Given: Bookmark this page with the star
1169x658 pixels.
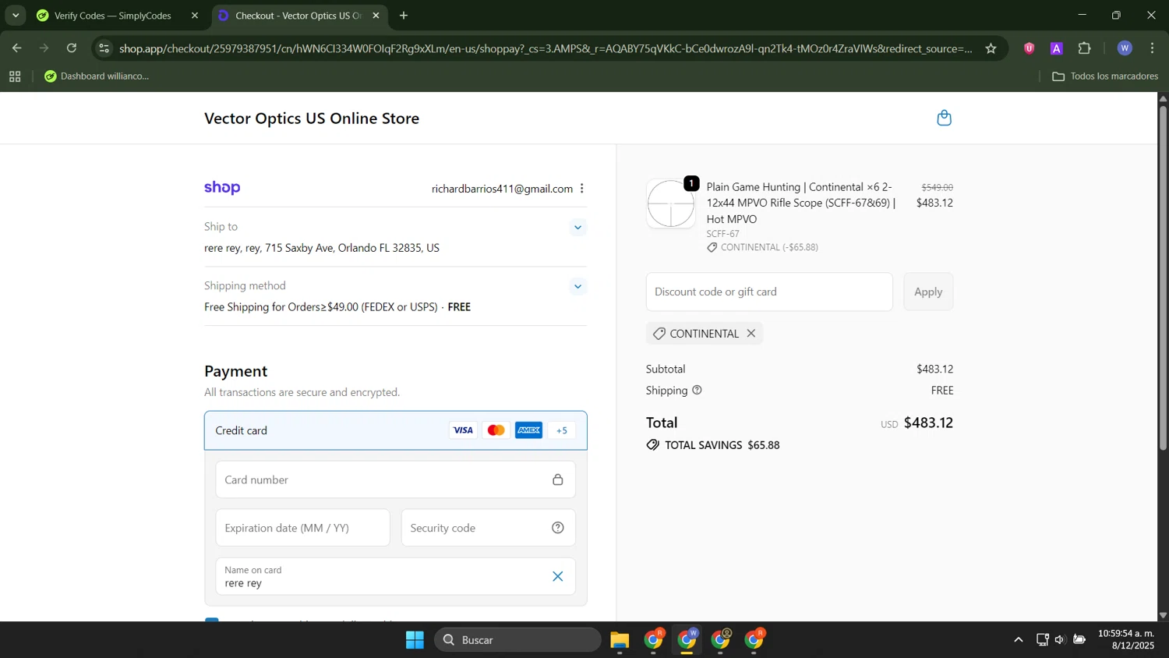Looking at the screenshot, I should [x=991, y=48].
